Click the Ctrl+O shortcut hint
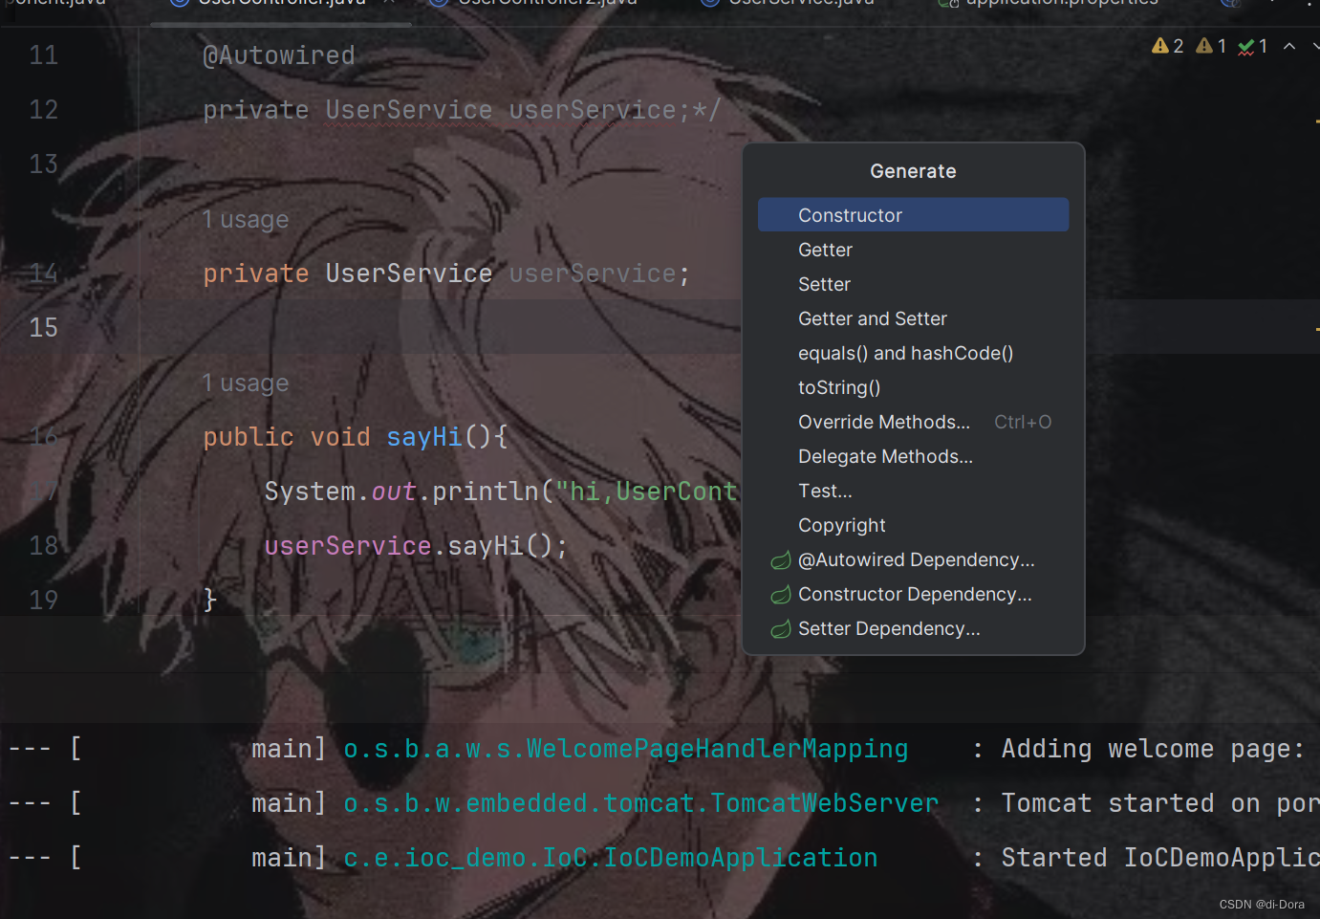This screenshot has height=919, width=1320. tap(1023, 422)
